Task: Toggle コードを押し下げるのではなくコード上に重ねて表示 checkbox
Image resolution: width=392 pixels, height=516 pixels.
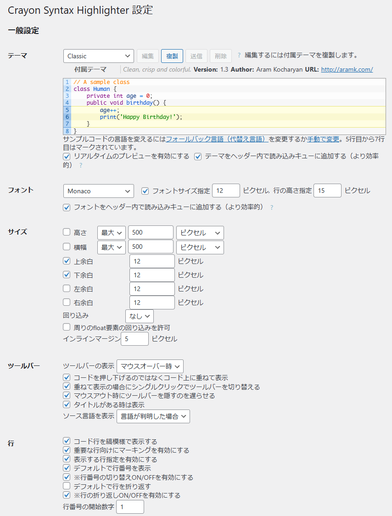Action: coord(67,377)
